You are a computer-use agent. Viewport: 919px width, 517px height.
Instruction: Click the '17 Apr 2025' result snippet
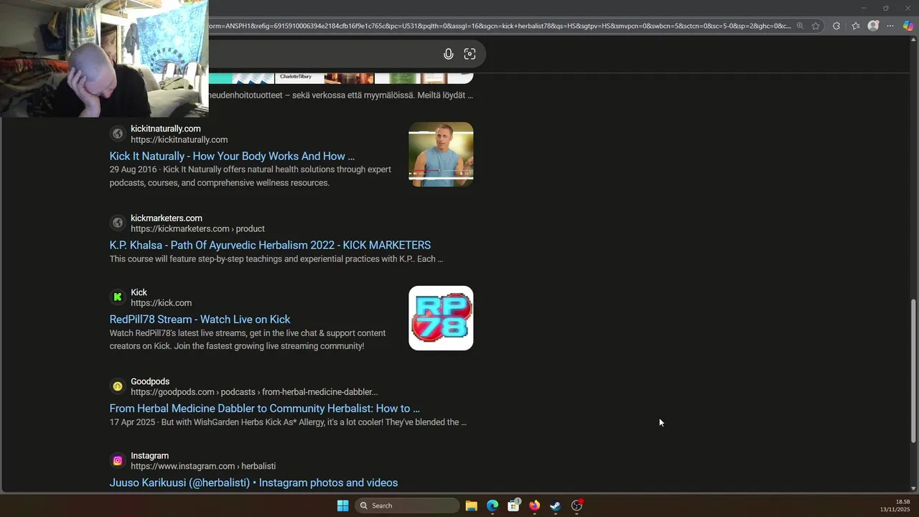[x=288, y=422]
